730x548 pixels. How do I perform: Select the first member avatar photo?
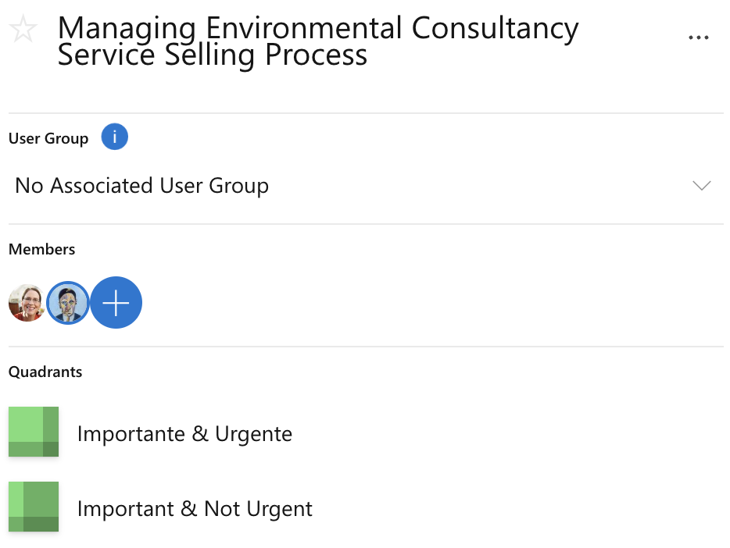(27, 303)
